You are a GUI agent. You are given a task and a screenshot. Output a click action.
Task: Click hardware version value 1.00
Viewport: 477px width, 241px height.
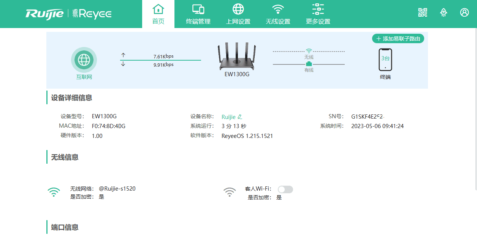click(97, 136)
